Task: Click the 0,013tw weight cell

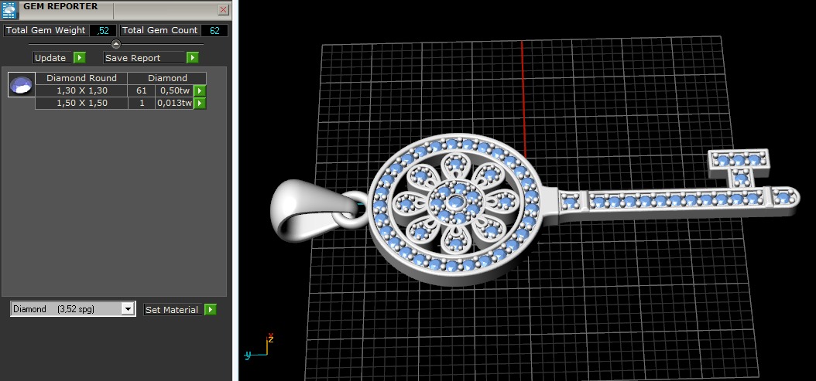Action: click(x=174, y=103)
